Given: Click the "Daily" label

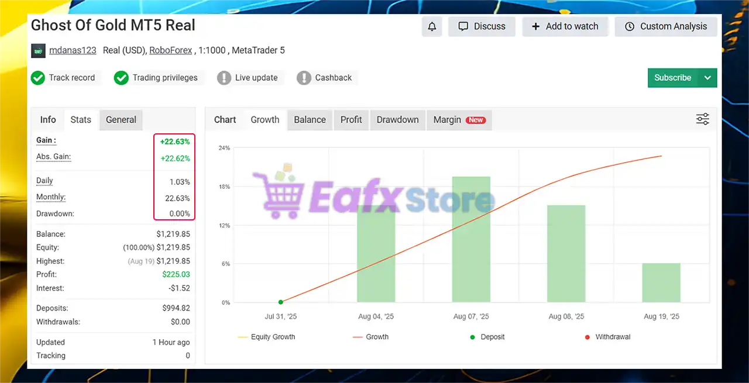Looking at the screenshot, I should click(x=44, y=181).
